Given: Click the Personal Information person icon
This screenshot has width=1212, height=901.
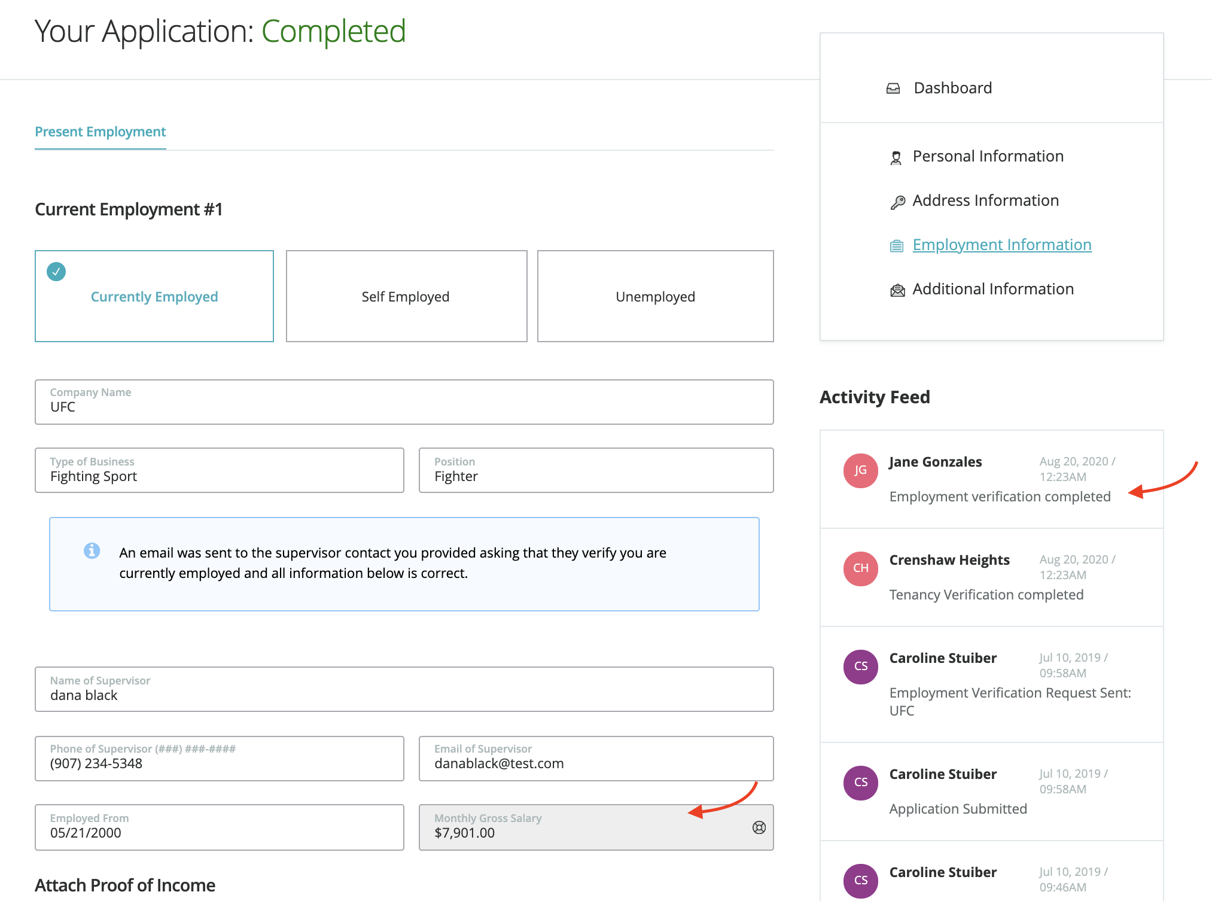Looking at the screenshot, I should pyautogui.click(x=896, y=158).
